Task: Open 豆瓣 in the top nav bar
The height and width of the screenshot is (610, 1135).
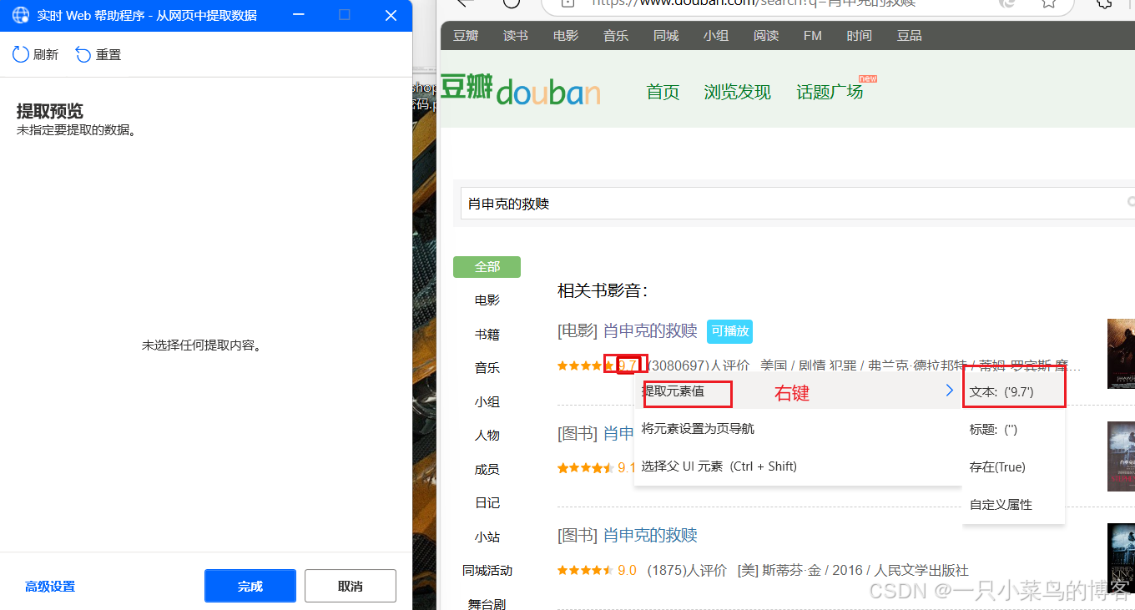Action: (x=466, y=35)
